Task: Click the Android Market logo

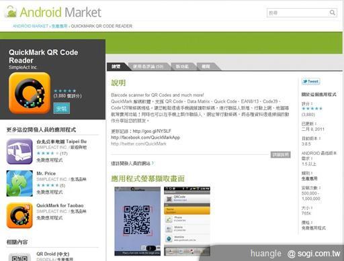Action: pyautogui.click(x=53, y=12)
